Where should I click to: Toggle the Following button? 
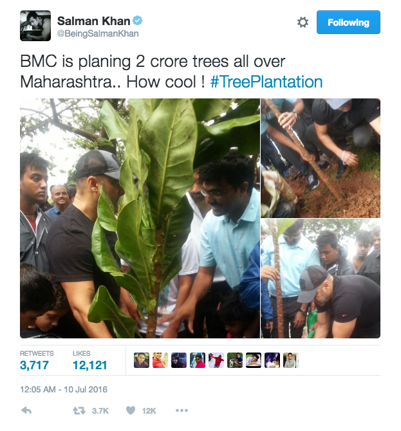point(348,23)
